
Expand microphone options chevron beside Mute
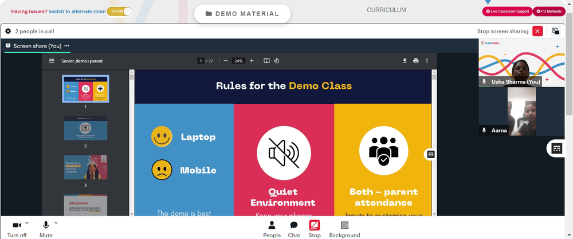coord(56,222)
